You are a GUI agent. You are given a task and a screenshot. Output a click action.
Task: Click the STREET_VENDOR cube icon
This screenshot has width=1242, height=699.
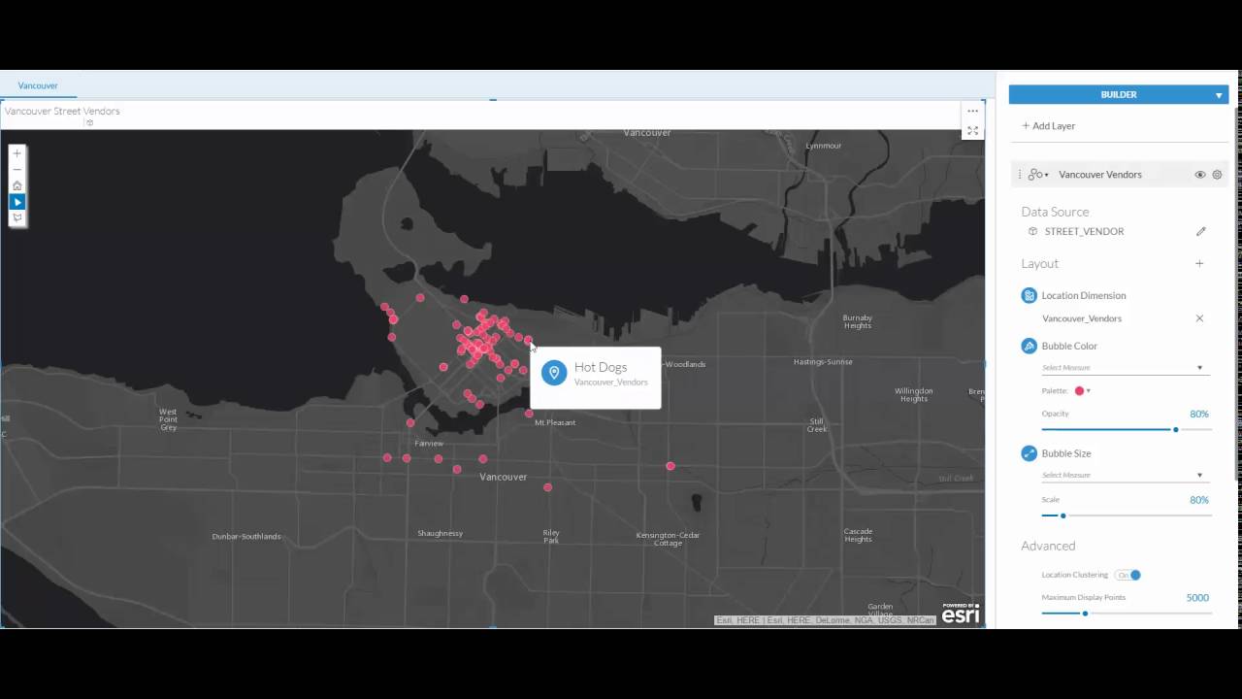tap(1032, 231)
